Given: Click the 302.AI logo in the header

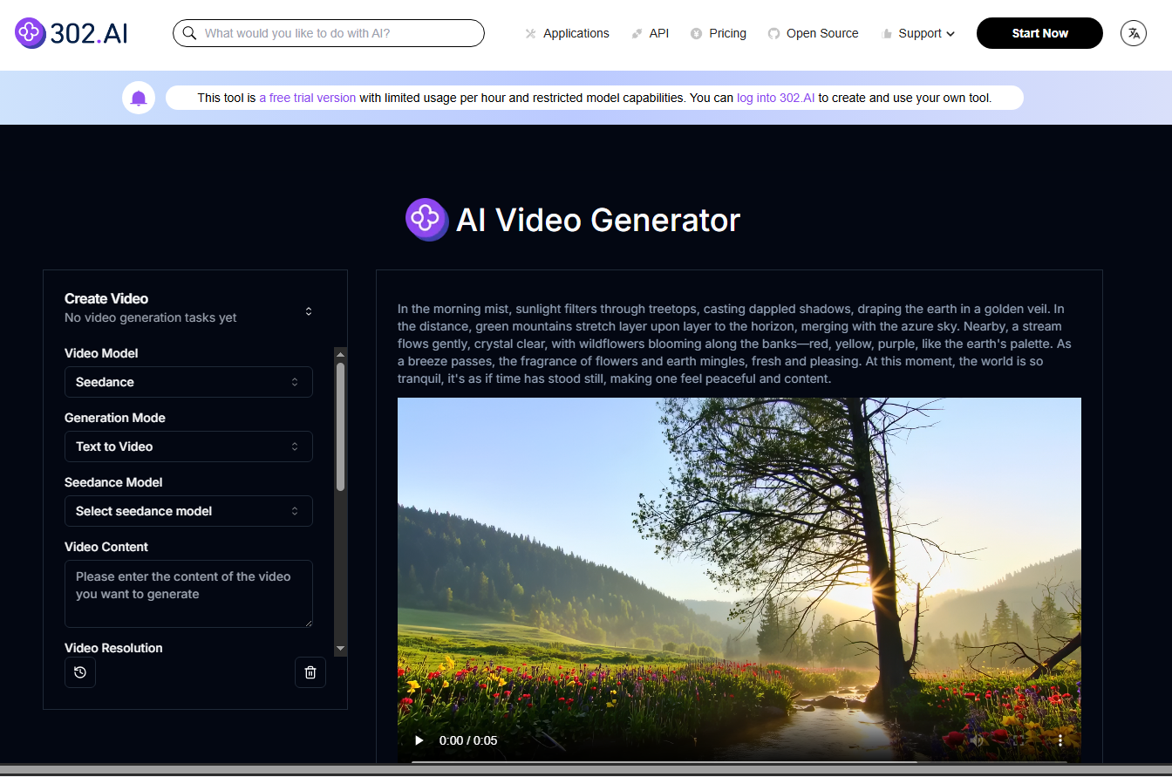Looking at the screenshot, I should (x=71, y=33).
